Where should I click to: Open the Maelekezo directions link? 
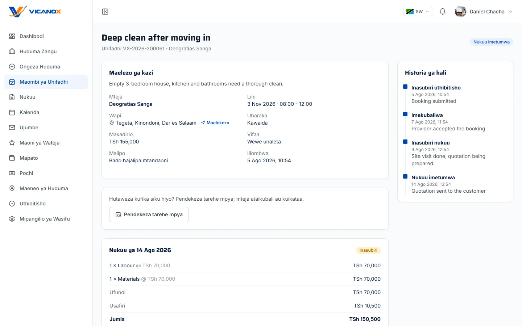215,123
